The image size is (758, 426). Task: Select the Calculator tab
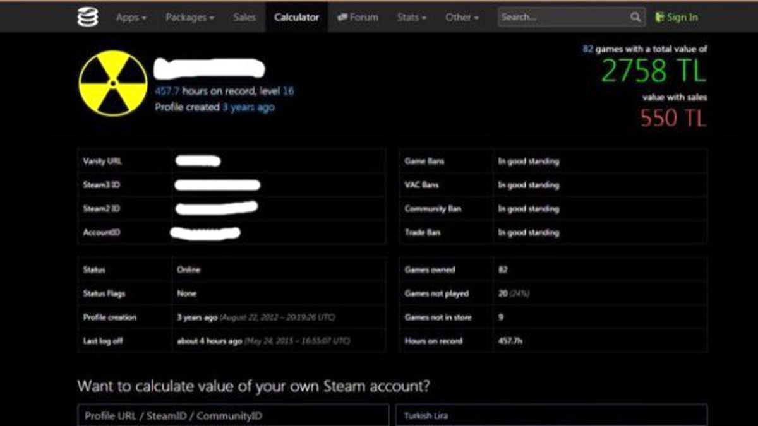(296, 18)
